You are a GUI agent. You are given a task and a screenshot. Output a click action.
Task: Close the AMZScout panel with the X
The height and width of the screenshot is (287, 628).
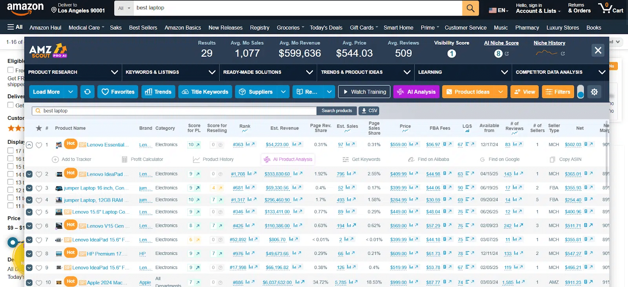[x=598, y=50]
